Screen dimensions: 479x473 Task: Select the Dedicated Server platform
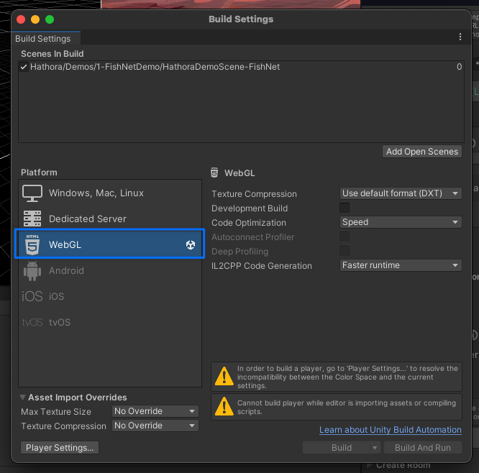point(110,219)
